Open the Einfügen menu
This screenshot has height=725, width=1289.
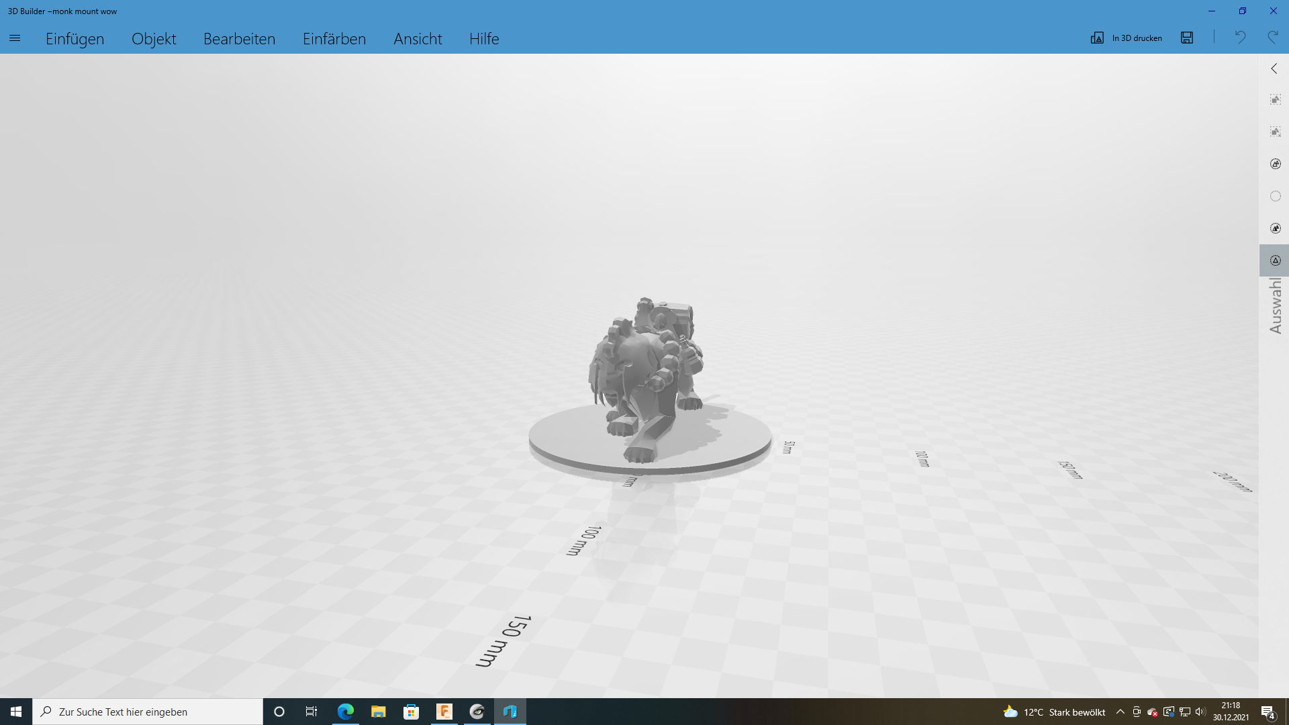coord(74,38)
